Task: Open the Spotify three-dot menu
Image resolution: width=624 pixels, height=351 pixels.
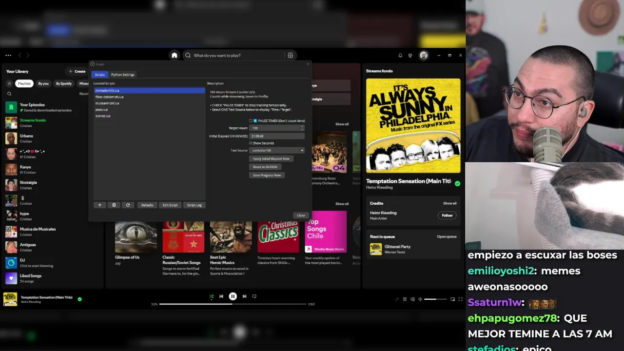Action: [x=8, y=55]
